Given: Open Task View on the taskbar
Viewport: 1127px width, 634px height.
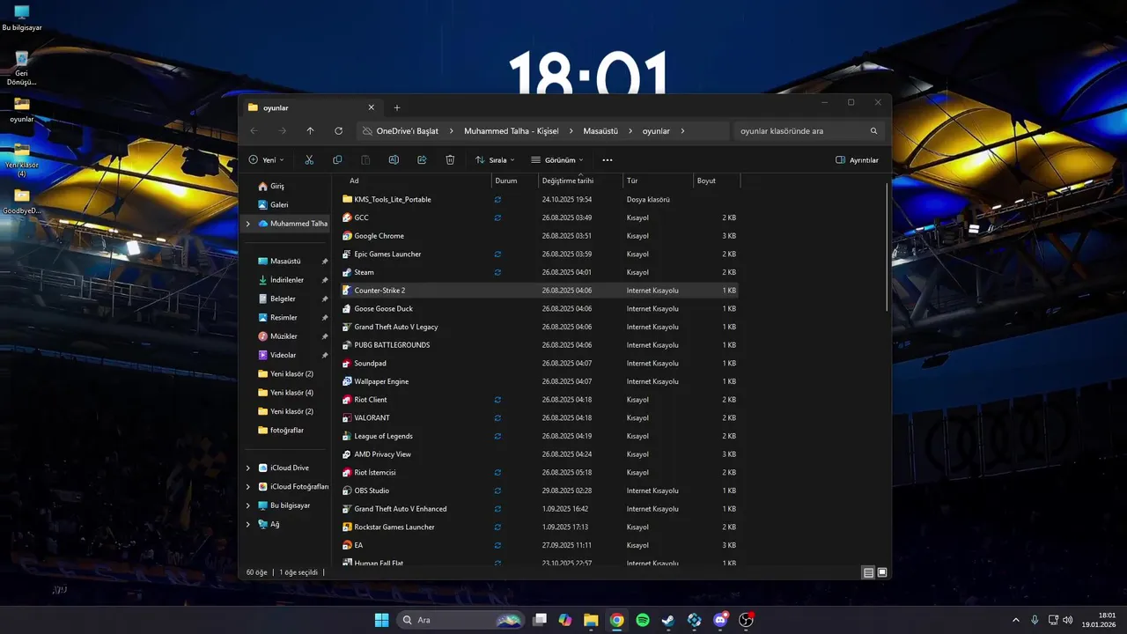Looking at the screenshot, I should (x=540, y=620).
